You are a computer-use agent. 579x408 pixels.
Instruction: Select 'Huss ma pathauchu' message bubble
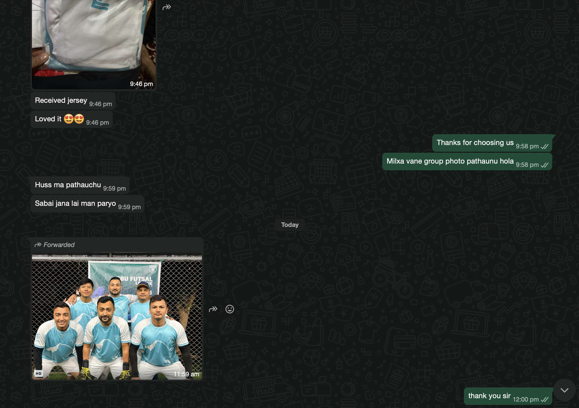68,185
